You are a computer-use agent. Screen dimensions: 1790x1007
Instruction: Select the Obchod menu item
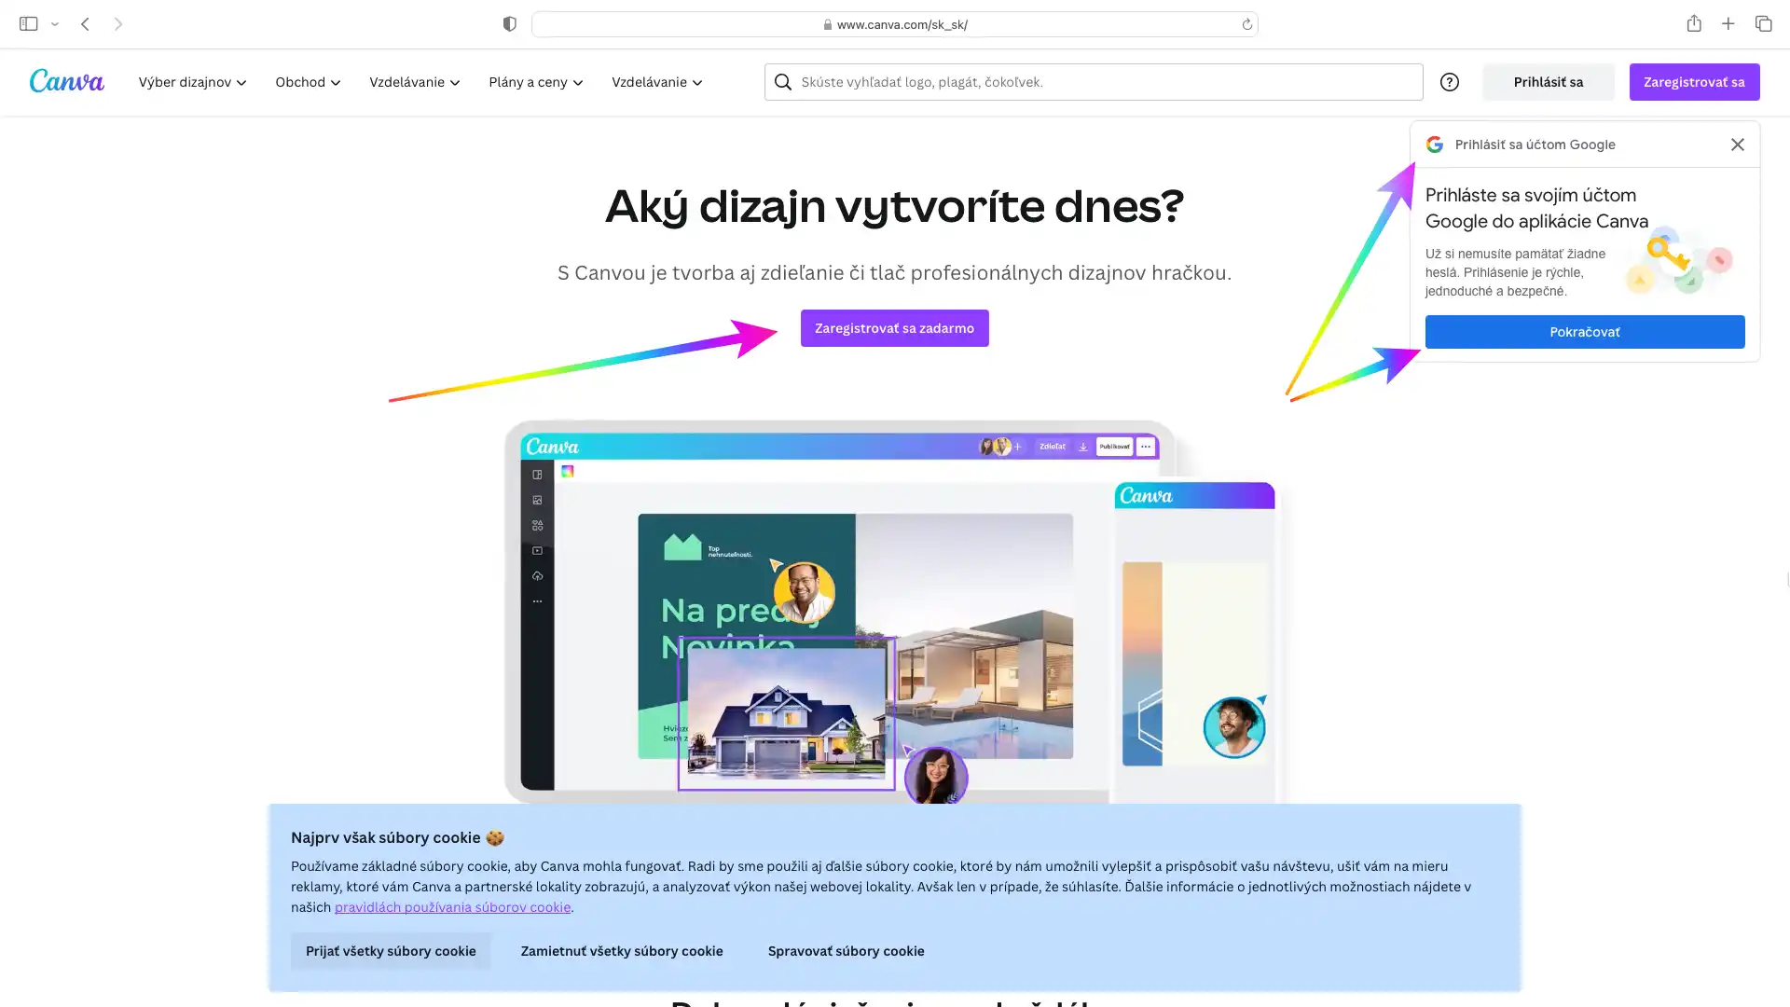307,82
